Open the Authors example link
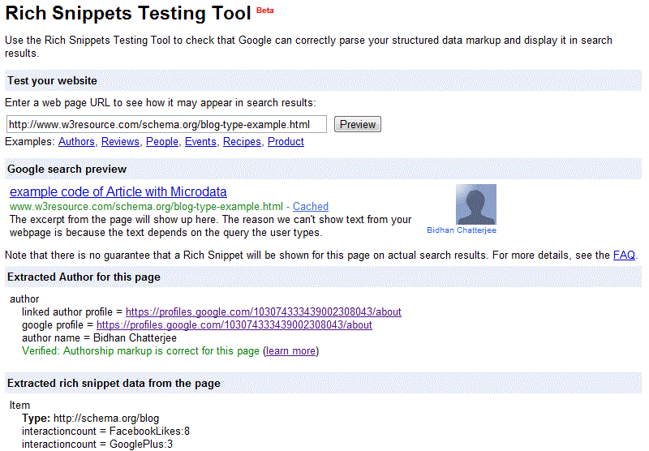The image size is (649, 451). (77, 141)
